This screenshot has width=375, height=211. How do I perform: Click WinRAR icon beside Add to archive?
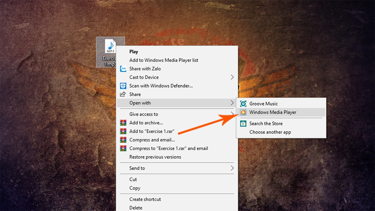pos(123,123)
